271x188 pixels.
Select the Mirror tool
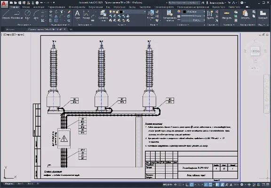point(56,16)
